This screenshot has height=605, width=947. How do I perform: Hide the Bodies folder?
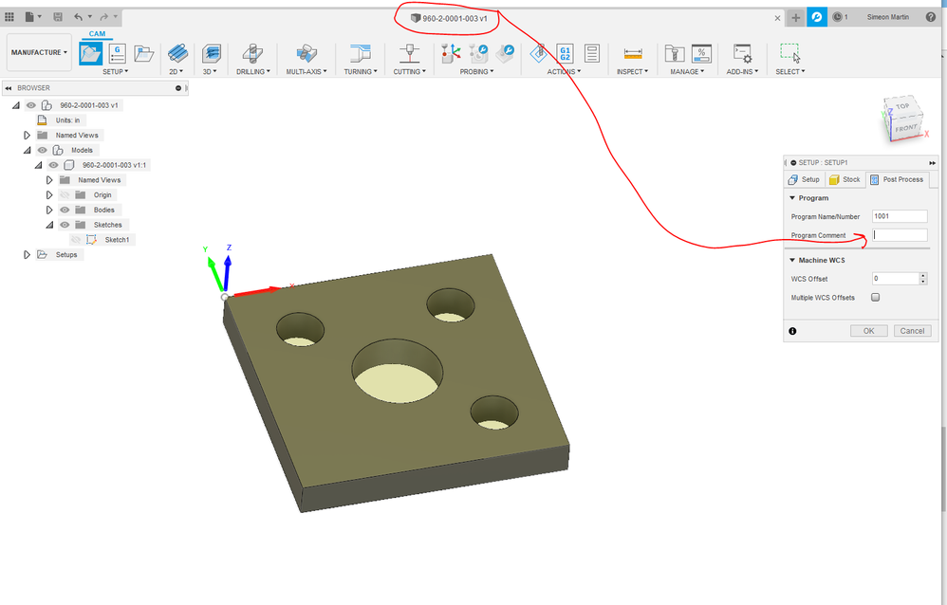pos(65,211)
